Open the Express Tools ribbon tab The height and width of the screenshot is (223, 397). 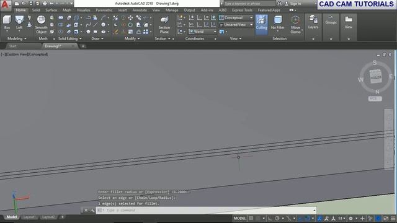242,10
